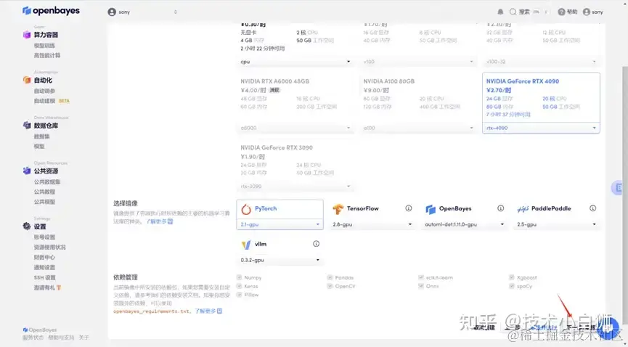Toggle the Numpy dependency checkbox
The width and height of the screenshot is (628, 347).
click(x=239, y=277)
